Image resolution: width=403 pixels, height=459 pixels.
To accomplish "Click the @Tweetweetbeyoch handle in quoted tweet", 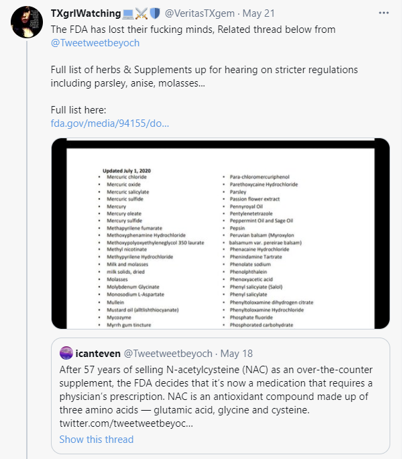I will (168, 354).
